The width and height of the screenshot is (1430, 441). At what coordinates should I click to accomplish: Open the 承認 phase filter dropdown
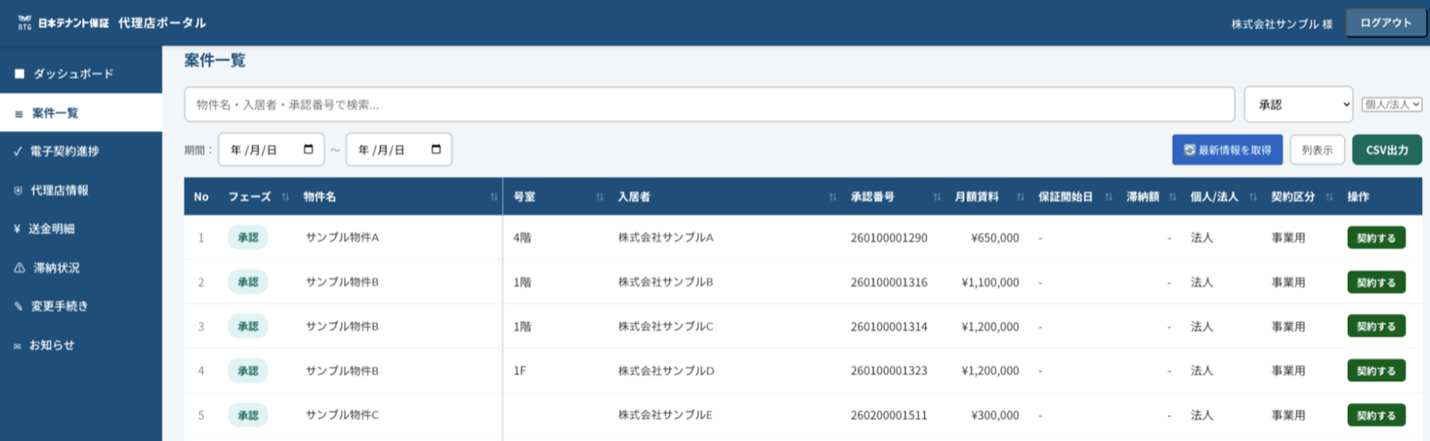(1299, 104)
